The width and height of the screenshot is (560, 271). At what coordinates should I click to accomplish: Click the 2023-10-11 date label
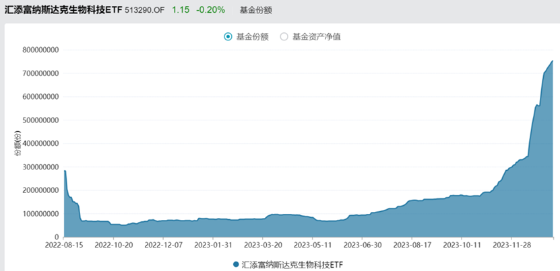462,246
